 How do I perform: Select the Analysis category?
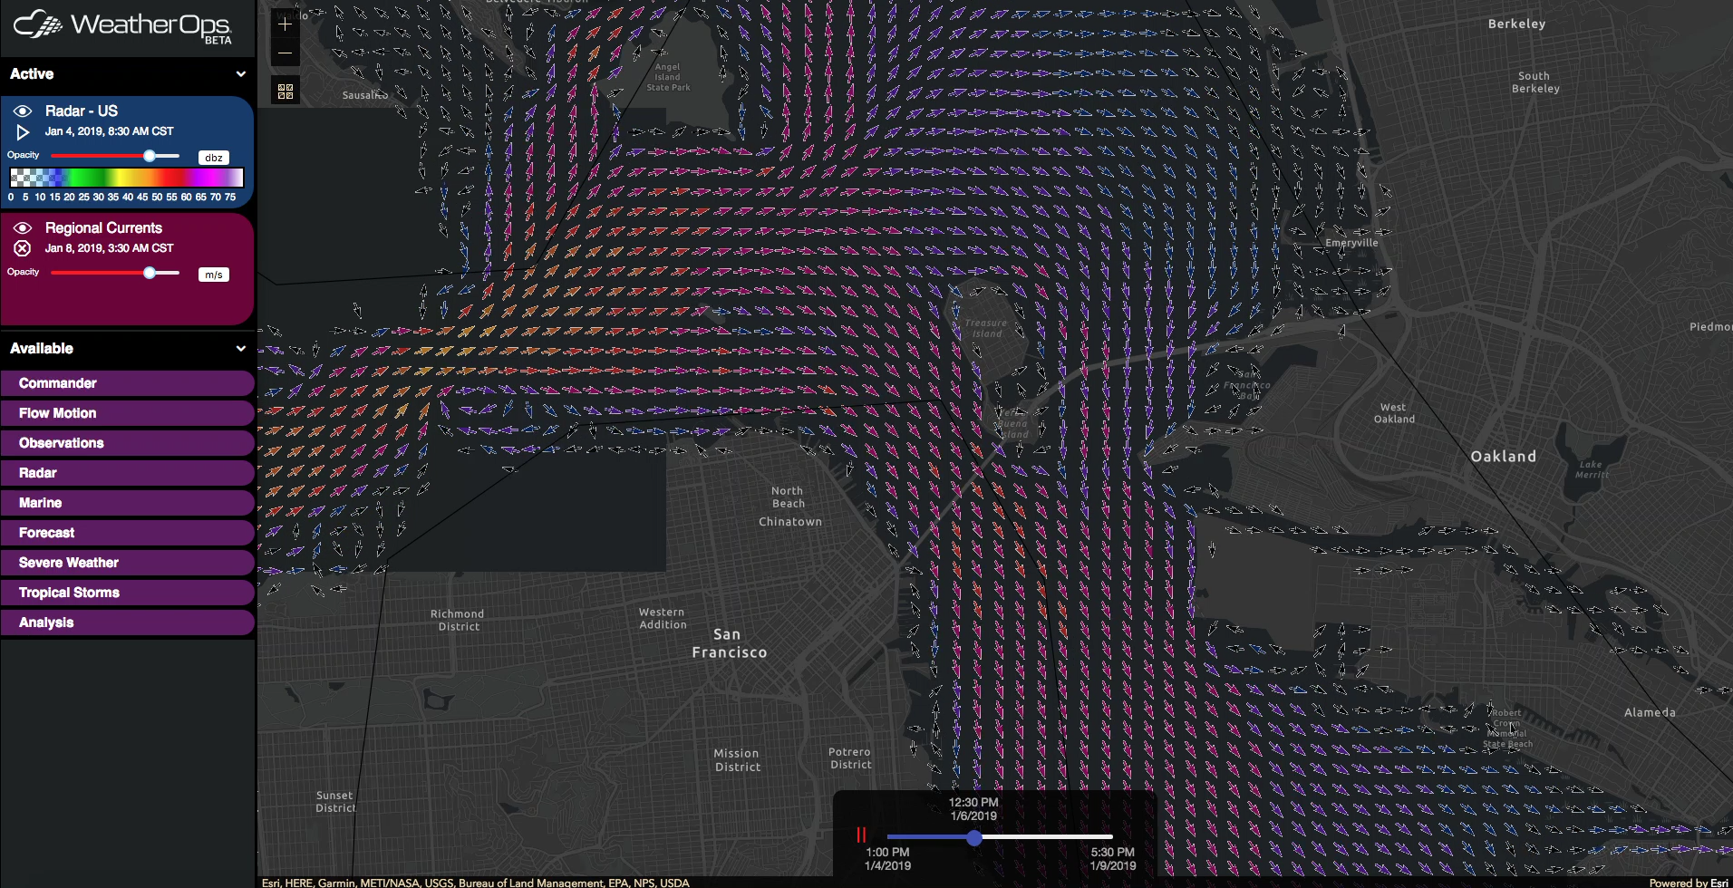(127, 623)
